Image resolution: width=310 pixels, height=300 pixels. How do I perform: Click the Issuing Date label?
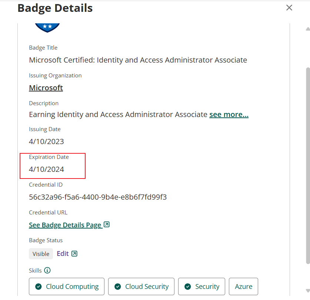coord(45,129)
